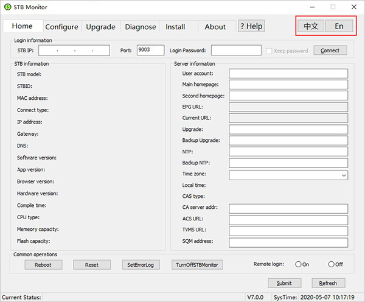Viewport: 365px width, 302px height.
Task: Focus the Port input field
Action: (150, 51)
